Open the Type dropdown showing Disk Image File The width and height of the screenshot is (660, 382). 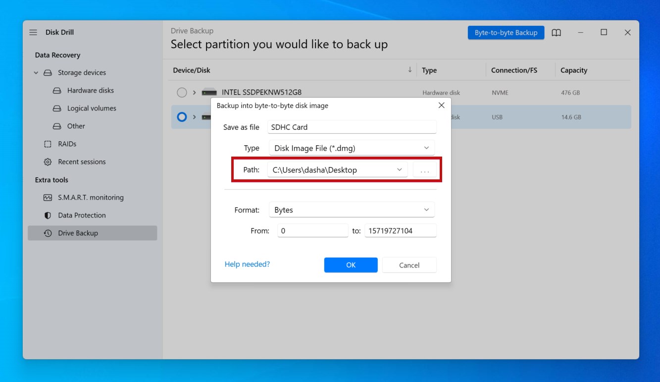(352, 148)
